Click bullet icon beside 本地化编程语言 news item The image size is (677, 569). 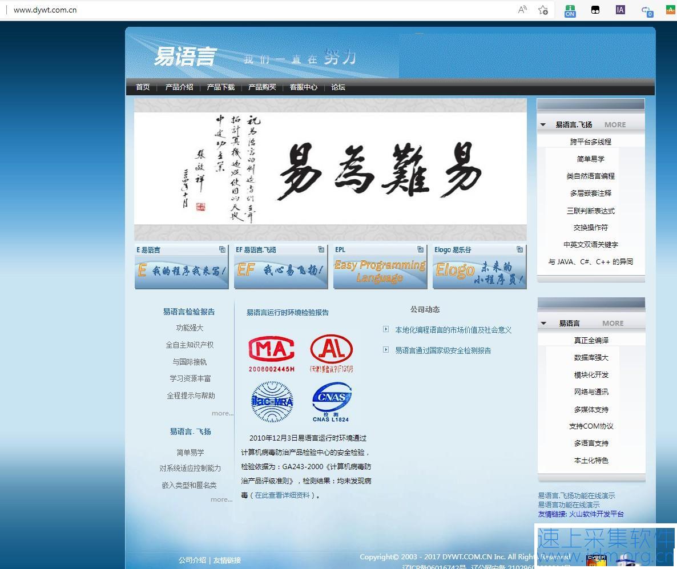point(385,329)
